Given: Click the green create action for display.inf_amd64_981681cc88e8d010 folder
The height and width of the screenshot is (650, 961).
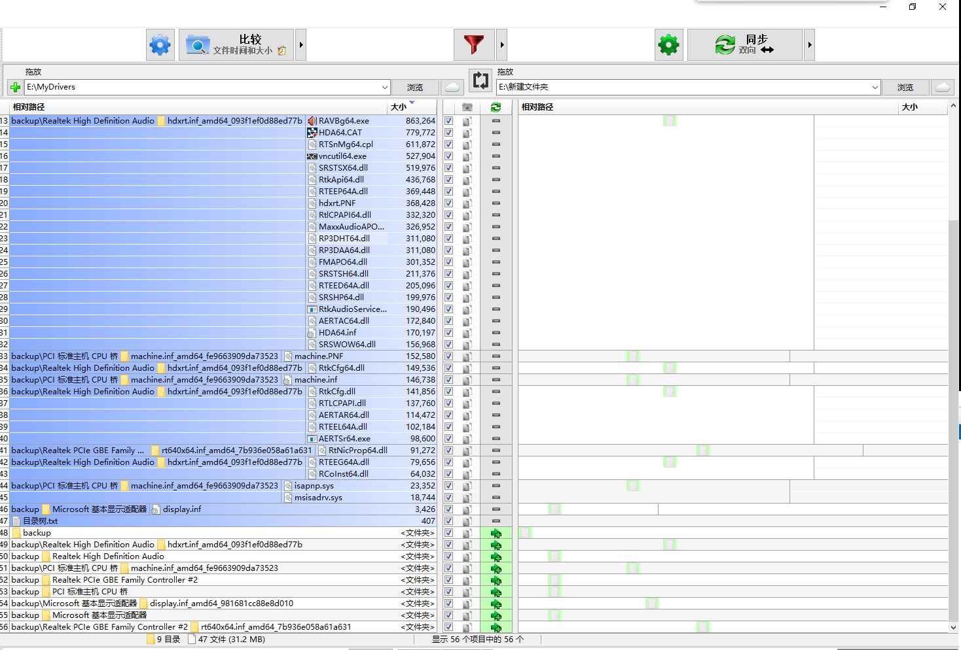Looking at the screenshot, I should point(496,604).
